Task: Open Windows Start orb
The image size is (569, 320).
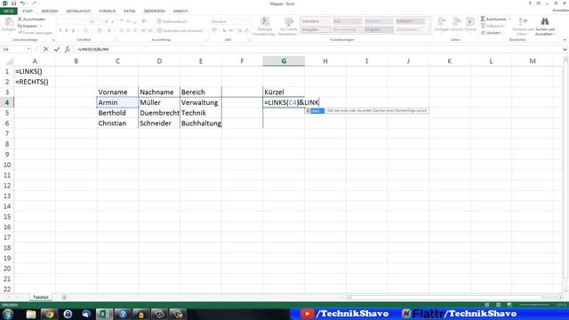Action: [x=8, y=314]
